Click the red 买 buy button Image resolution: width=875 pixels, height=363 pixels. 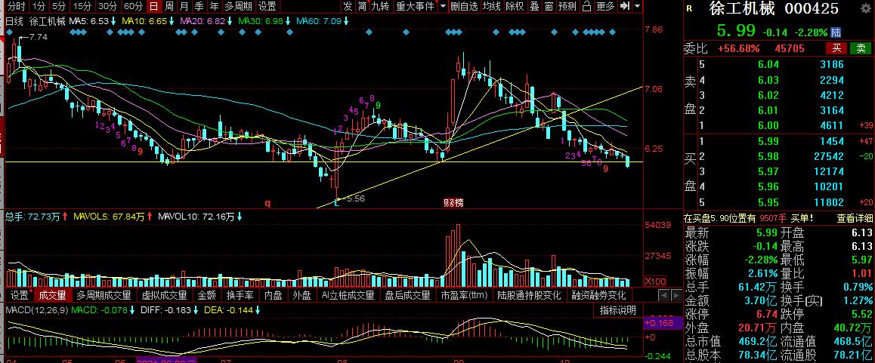coord(836,48)
